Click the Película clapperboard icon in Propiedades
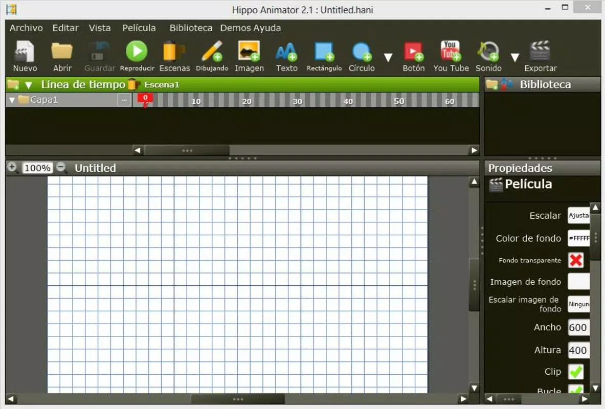The height and width of the screenshot is (409, 605). [496, 185]
